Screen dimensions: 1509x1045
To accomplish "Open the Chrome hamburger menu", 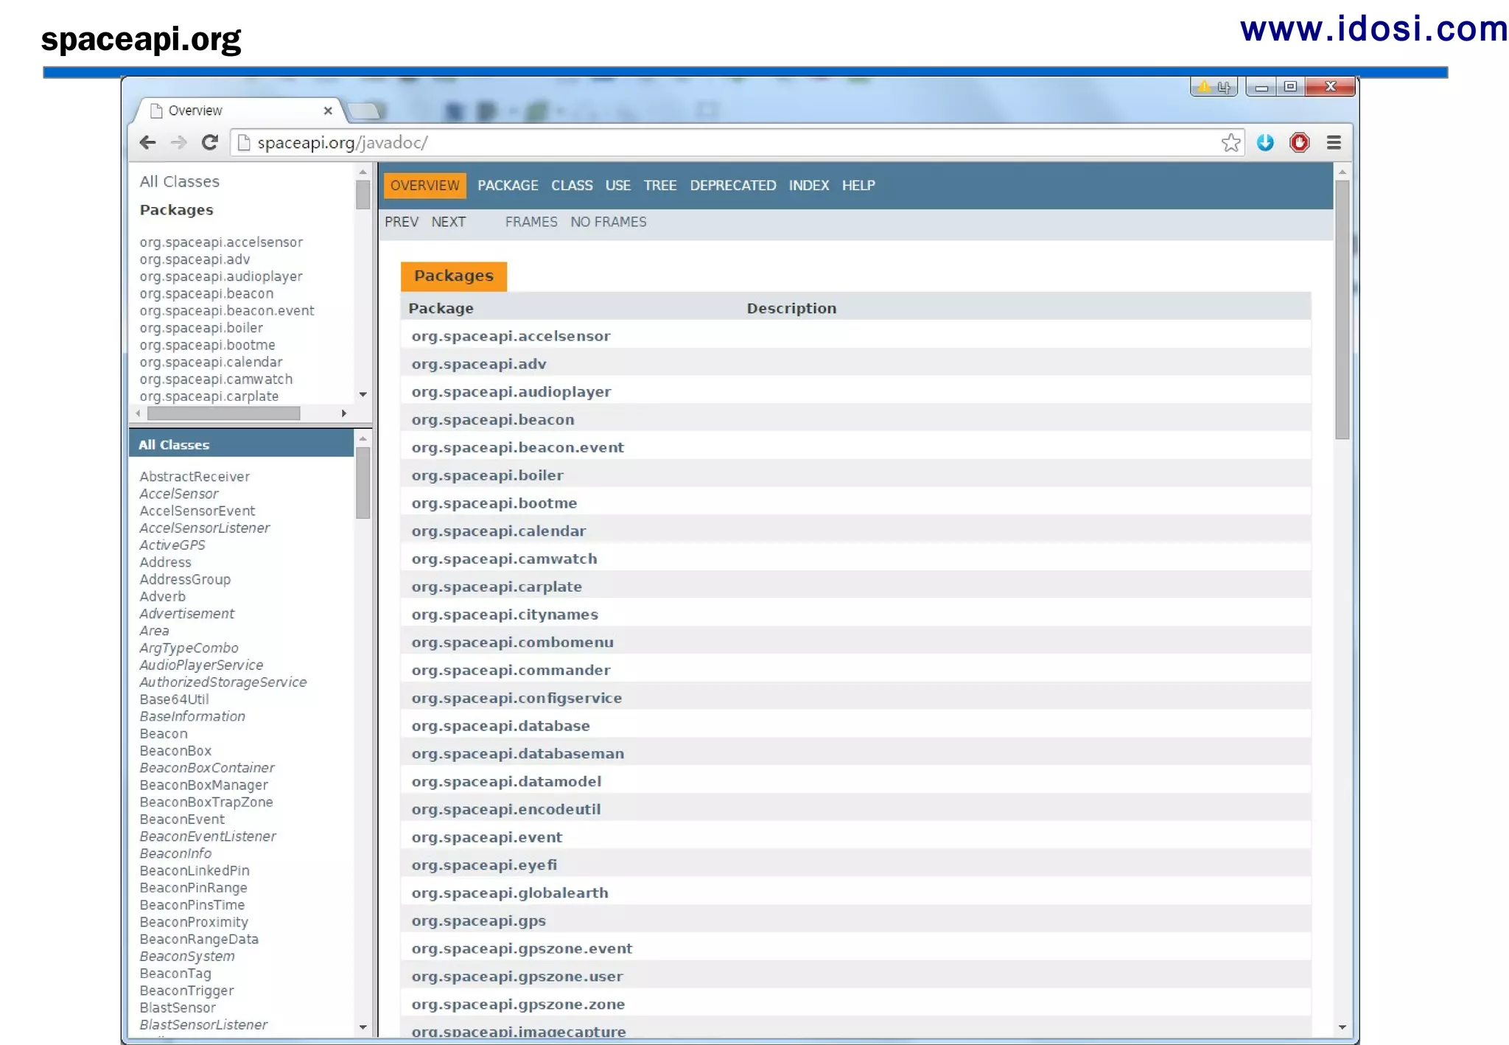I will (1334, 142).
